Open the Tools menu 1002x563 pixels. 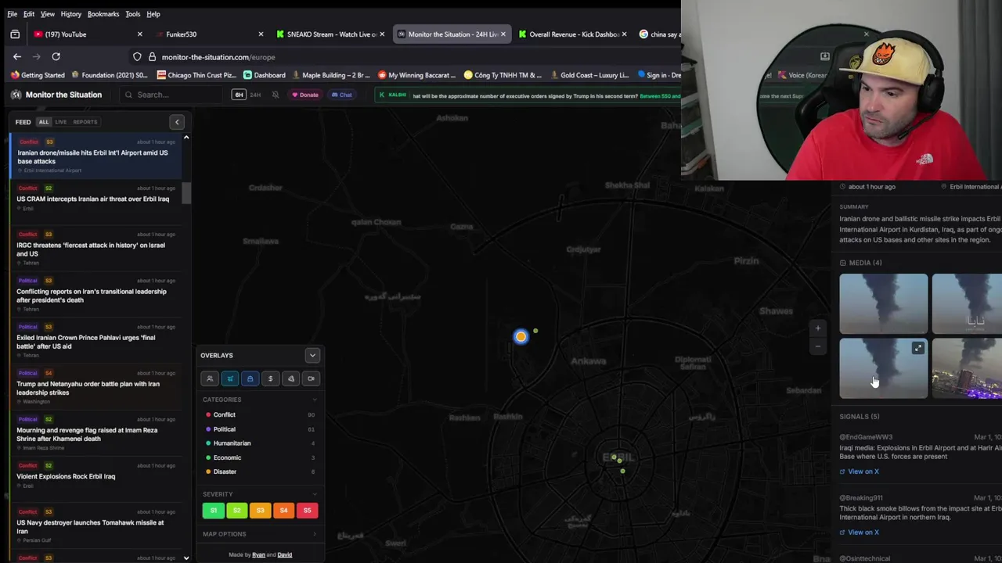pos(133,14)
